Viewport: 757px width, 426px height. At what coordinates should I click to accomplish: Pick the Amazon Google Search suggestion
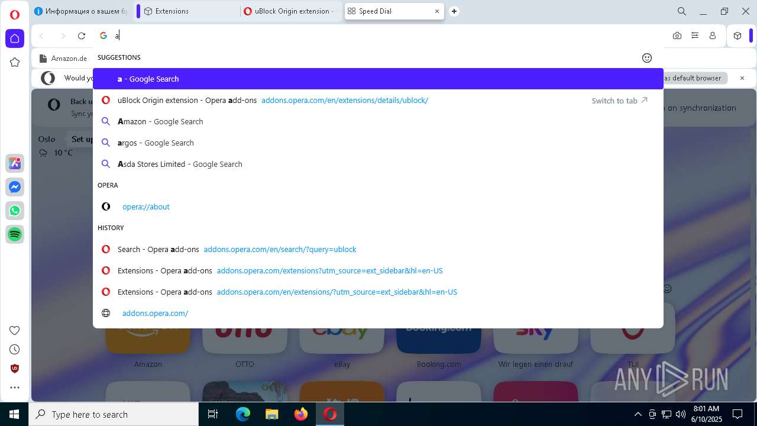click(378, 121)
